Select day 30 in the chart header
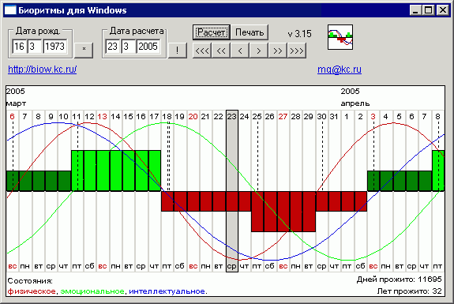 (x=321, y=116)
